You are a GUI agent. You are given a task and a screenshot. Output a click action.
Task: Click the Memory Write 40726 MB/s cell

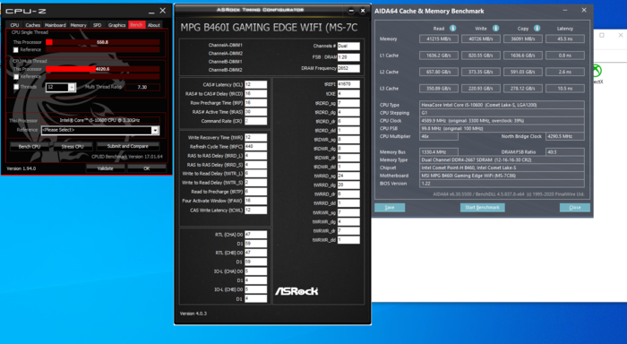tap(481, 39)
